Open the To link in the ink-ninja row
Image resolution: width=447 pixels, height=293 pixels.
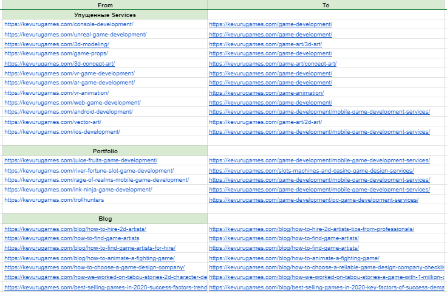pyautogui.click(x=319, y=189)
